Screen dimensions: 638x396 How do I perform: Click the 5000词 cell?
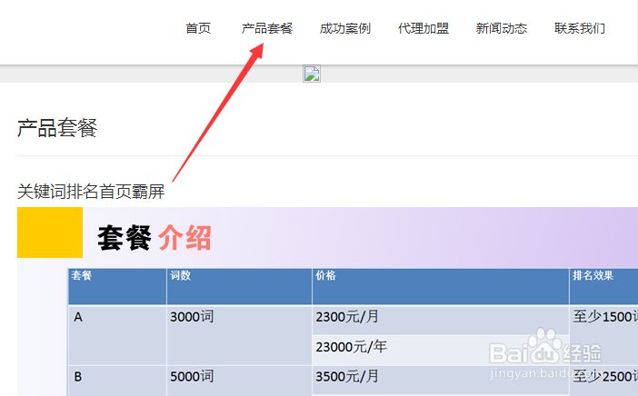(239, 381)
